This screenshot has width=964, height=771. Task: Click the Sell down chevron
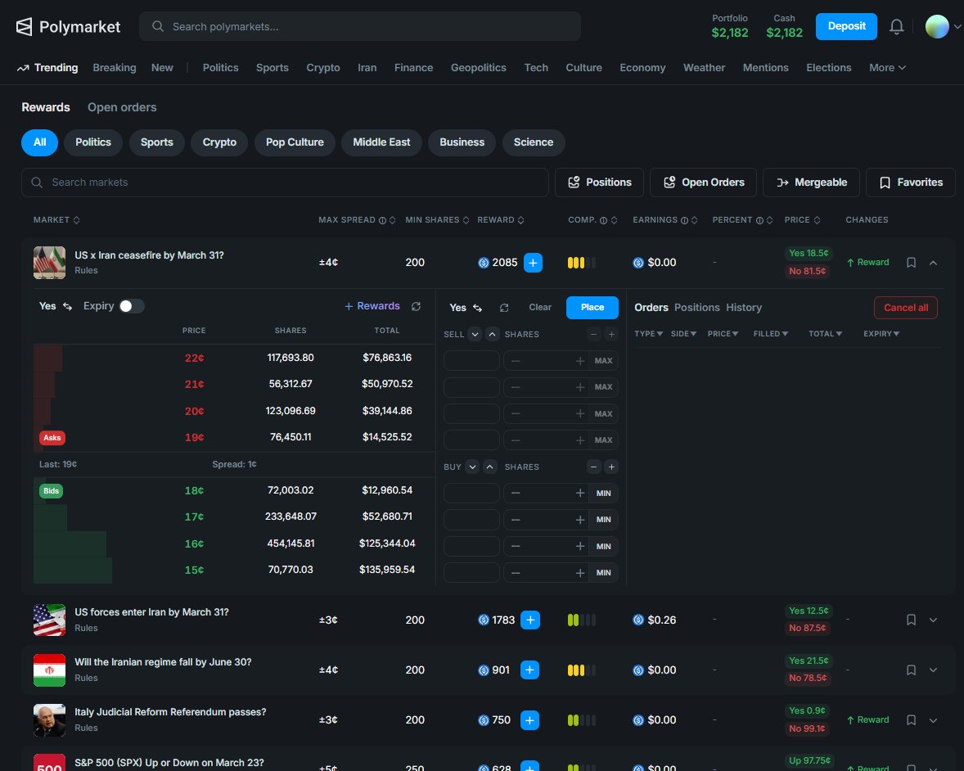click(x=475, y=335)
